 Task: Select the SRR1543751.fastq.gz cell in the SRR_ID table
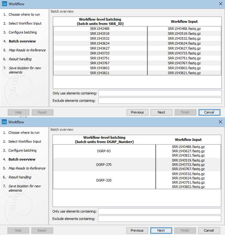(184, 58)
